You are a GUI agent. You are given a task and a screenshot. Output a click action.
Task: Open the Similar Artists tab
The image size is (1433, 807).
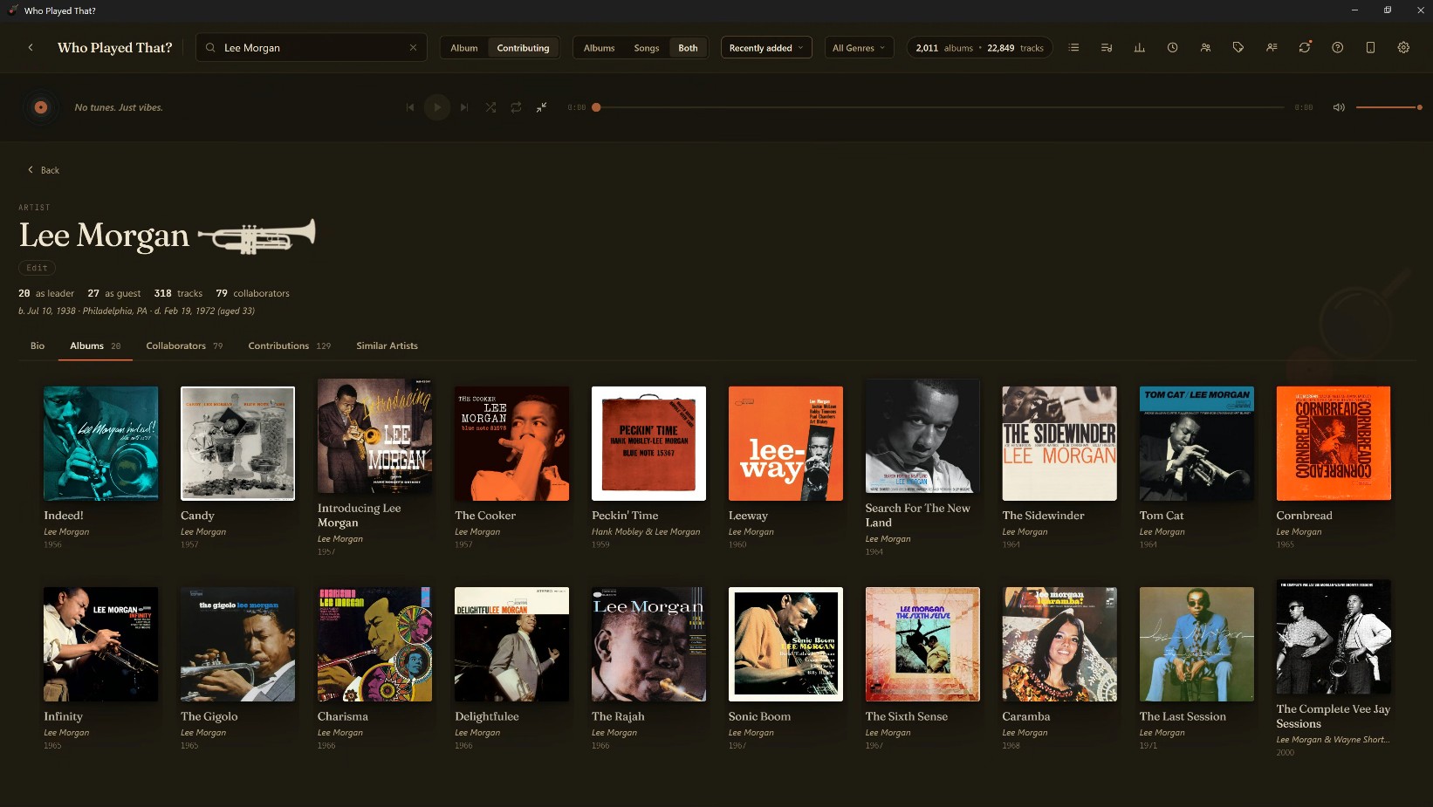(x=387, y=345)
